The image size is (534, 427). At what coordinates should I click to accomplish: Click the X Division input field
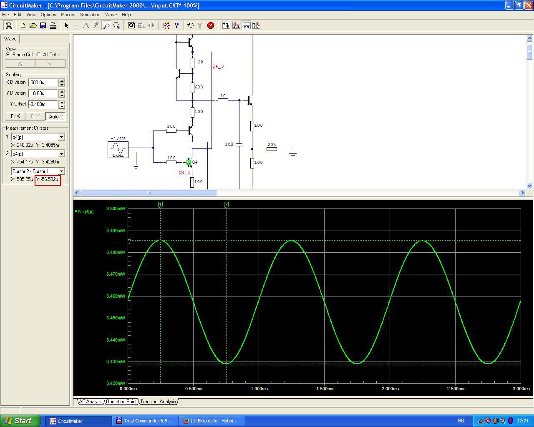[x=43, y=83]
